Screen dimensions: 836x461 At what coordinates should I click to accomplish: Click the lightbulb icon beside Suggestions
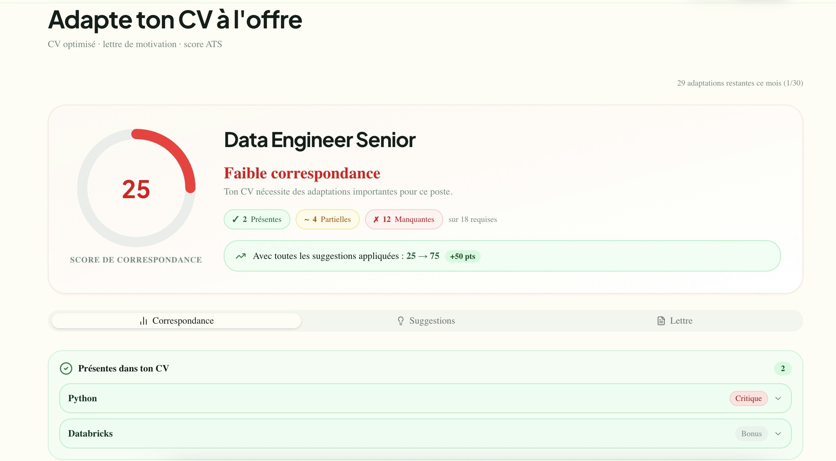tap(400, 321)
